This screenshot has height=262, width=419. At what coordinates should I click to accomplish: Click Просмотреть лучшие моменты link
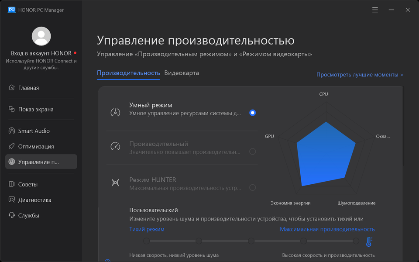(x=360, y=75)
